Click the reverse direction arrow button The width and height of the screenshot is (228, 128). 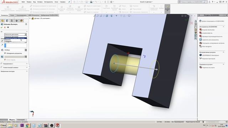(2, 41)
